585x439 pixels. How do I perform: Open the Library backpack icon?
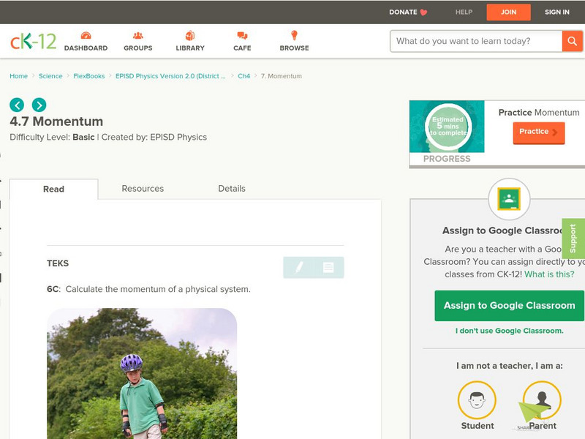point(190,35)
